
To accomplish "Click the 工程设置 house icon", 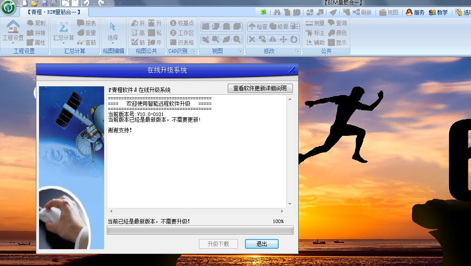I will 13,27.
